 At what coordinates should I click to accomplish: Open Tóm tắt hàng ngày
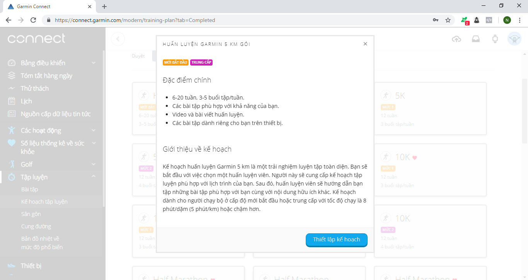click(46, 76)
